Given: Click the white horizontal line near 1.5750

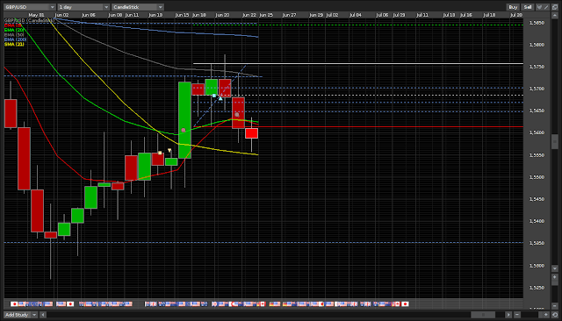Looking at the screenshot, I should pyautogui.click(x=358, y=64).
